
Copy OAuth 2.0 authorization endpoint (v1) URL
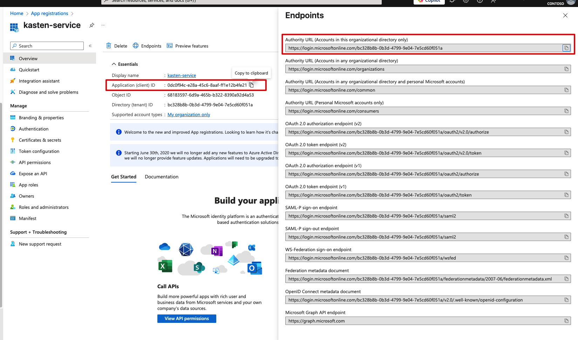tap(566, 174)
